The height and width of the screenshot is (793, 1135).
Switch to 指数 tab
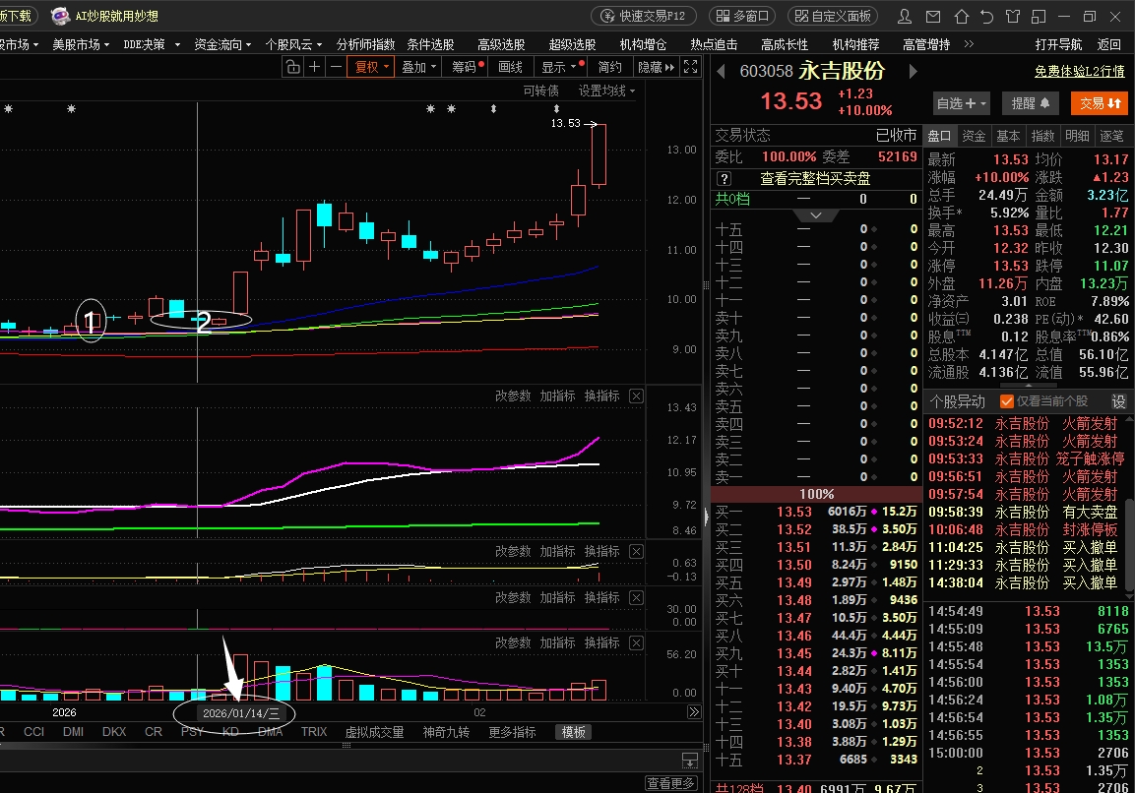point(1042,136)
